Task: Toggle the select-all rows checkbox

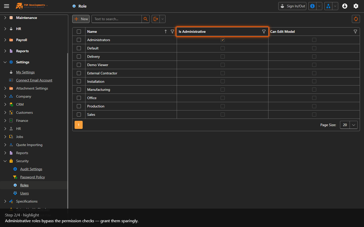Action: 79,32
